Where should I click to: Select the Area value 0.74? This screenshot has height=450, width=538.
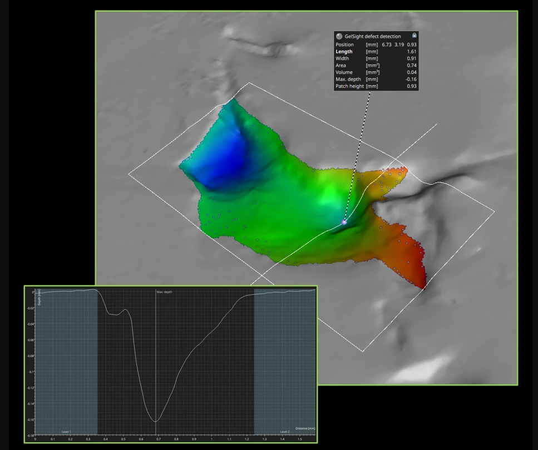pyautogui.click(x=412, y=65)
